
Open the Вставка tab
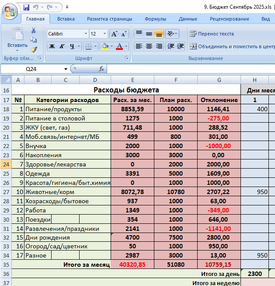(x=66, y=19)
